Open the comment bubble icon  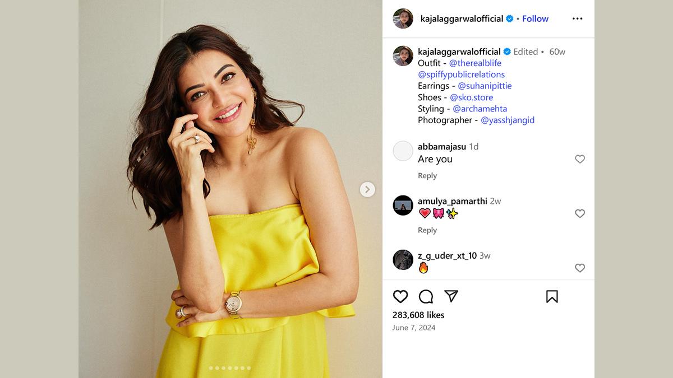(426, 296)
